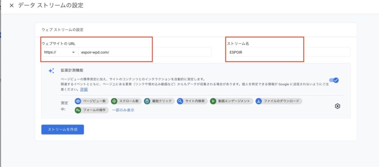
Task: Close the data stream settings panel
Action: tap(11, 6)
